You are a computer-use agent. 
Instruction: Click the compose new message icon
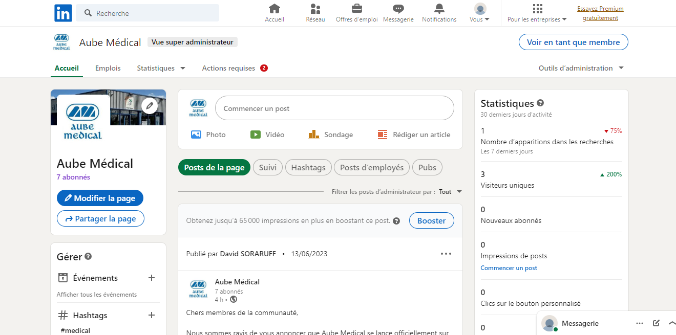[656, 323]
